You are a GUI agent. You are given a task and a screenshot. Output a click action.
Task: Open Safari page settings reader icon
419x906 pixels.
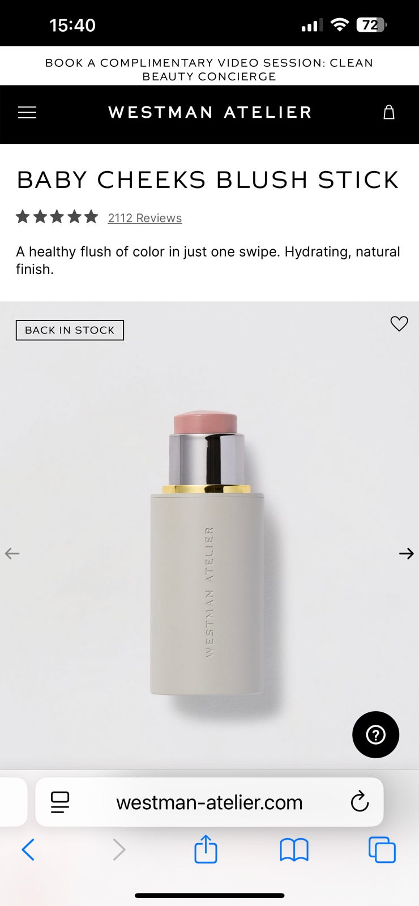[x=60, y=802]
